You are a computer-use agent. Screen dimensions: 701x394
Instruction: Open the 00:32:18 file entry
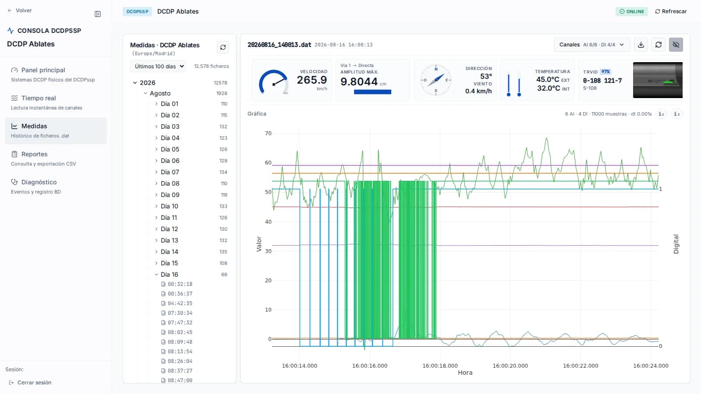(x=180, y=284)
